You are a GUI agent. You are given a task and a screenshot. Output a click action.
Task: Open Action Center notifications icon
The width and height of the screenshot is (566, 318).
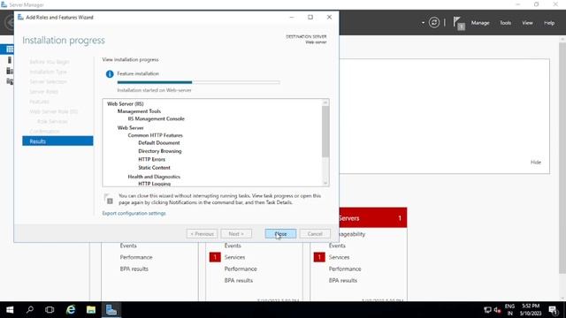(553, 310)
